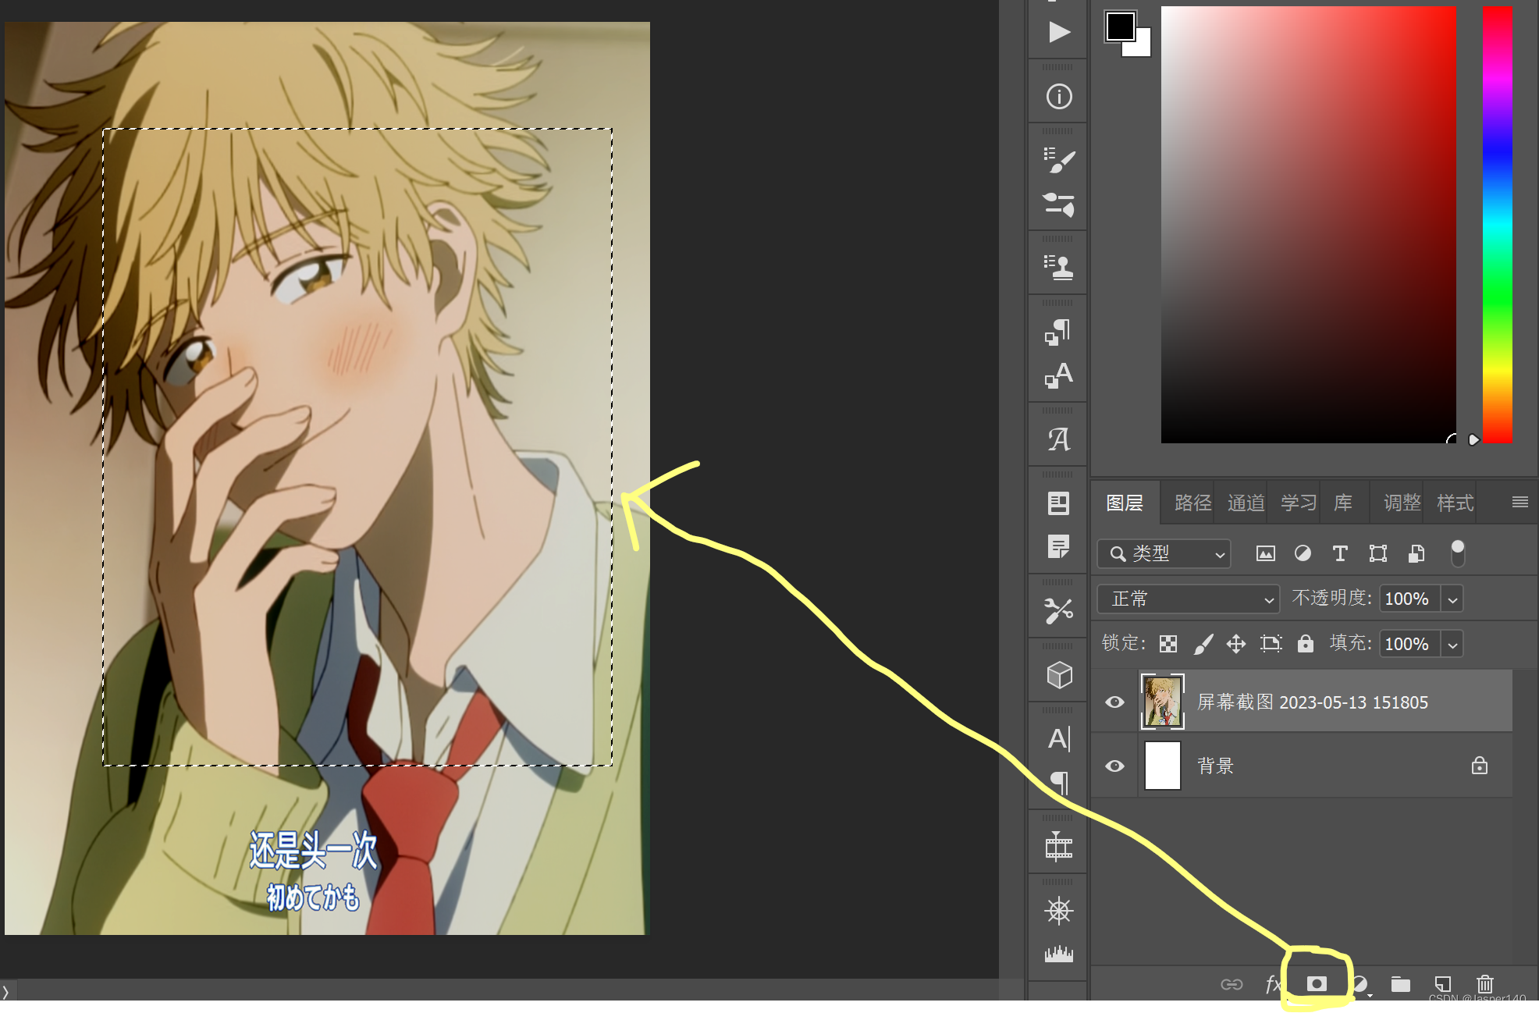Delete layer using the trash icon
Viewport: 1539px width, 1013px height.
(x=1485, y=983)
